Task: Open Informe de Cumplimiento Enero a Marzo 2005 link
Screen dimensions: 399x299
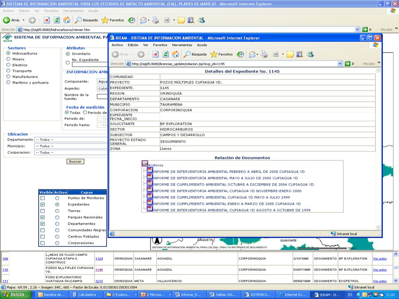Action: (x=227, y=204)
